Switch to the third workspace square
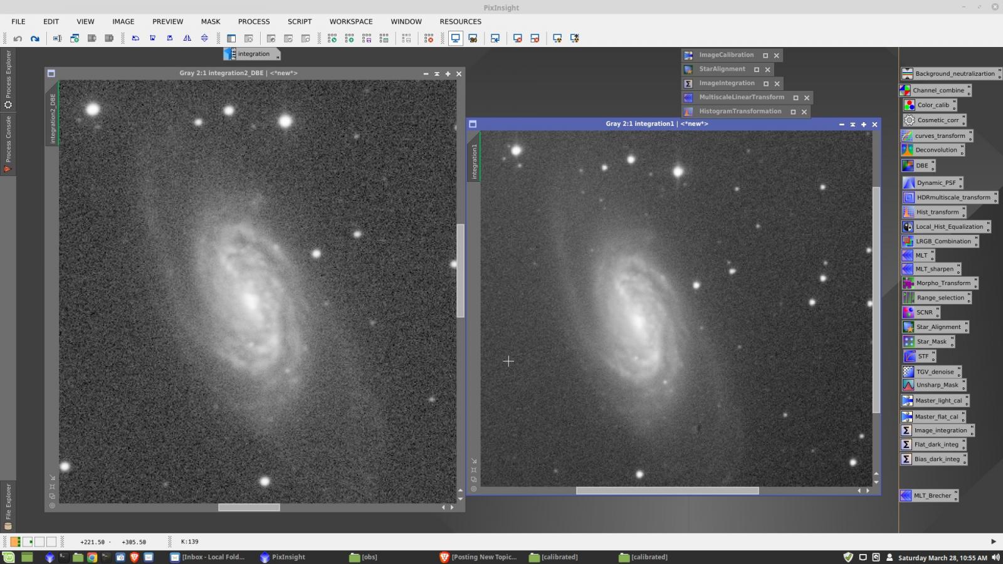Screen dimensions: 1003x564 (x=39, y=541)
